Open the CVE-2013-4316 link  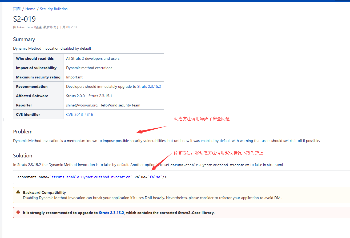click(79, 114)
